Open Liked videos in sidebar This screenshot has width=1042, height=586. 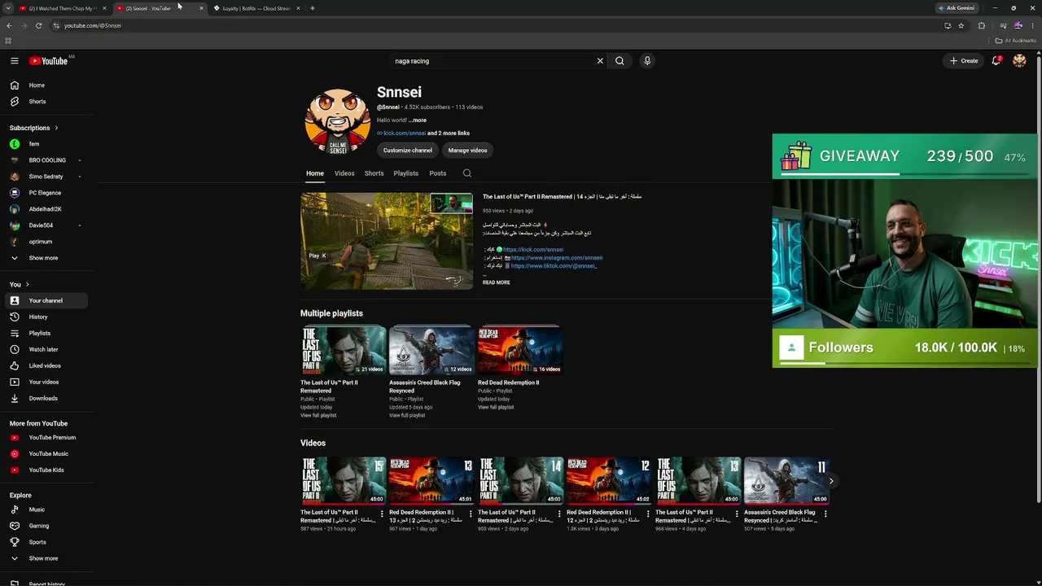coord(46,365)
